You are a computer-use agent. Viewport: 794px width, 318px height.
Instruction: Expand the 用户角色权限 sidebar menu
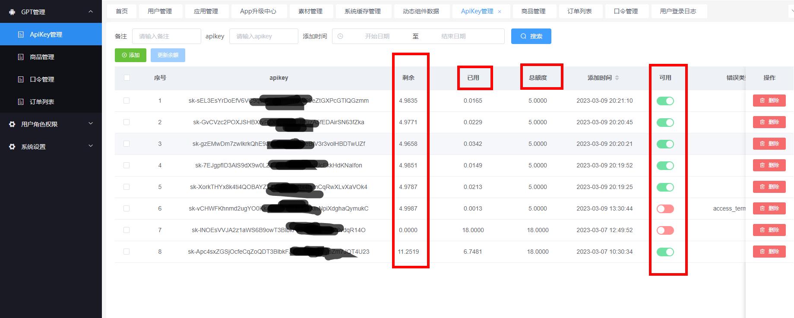point(91,124)
